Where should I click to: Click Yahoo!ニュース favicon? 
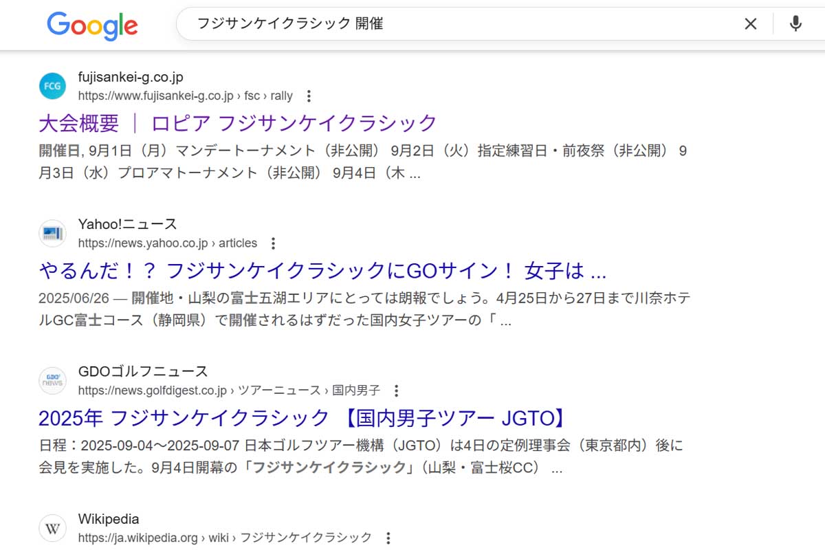pos(53,234)
